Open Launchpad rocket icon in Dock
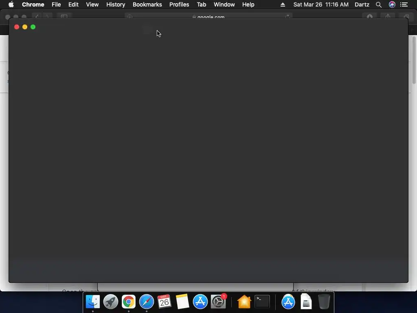Viewport: 417px width, 313px height. pos(111,302)
